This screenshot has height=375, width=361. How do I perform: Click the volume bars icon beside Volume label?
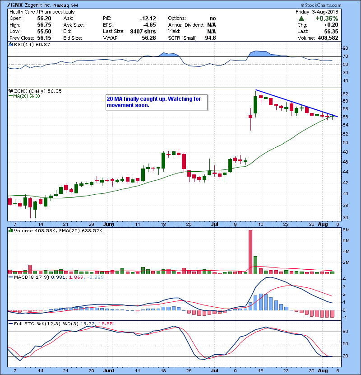[10, 230]
